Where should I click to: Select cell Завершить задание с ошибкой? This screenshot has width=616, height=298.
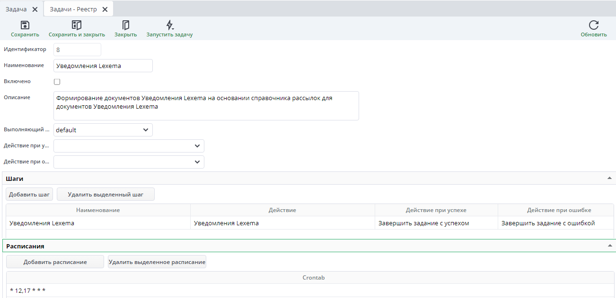click(556, 223)
